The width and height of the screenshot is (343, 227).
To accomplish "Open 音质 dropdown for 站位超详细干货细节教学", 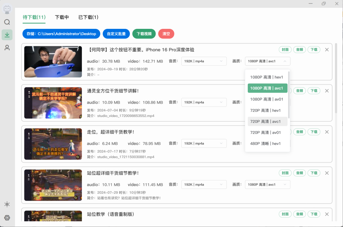I will click(x=204, y=185).
